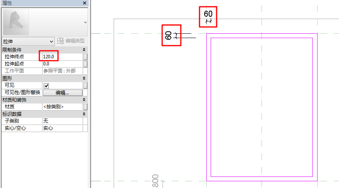Viewport: 339px width, 188px height.
Task: Select the 工作平面 row label
Action: [14, 71]
